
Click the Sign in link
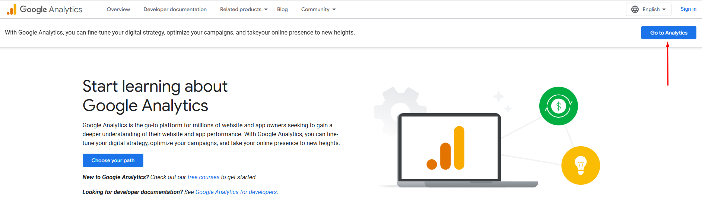click(x=688, y=9)
